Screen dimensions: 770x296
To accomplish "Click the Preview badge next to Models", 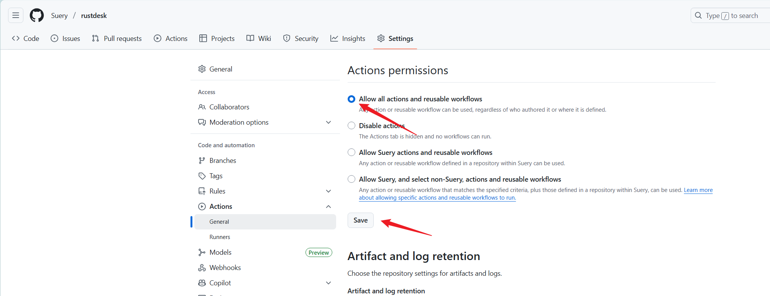I will tap(319, 252).
